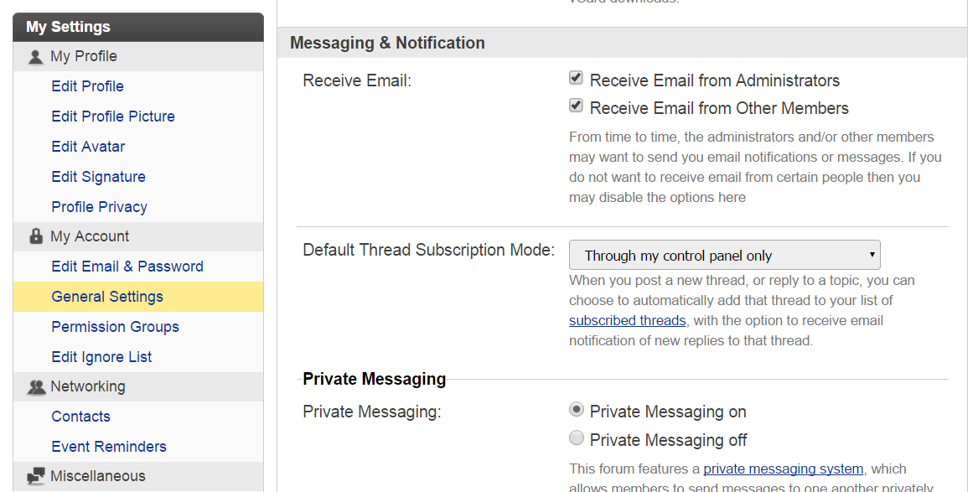Open Event Reminders in Networking
Screen dimensions: 978x492
(x=109, y=447)
